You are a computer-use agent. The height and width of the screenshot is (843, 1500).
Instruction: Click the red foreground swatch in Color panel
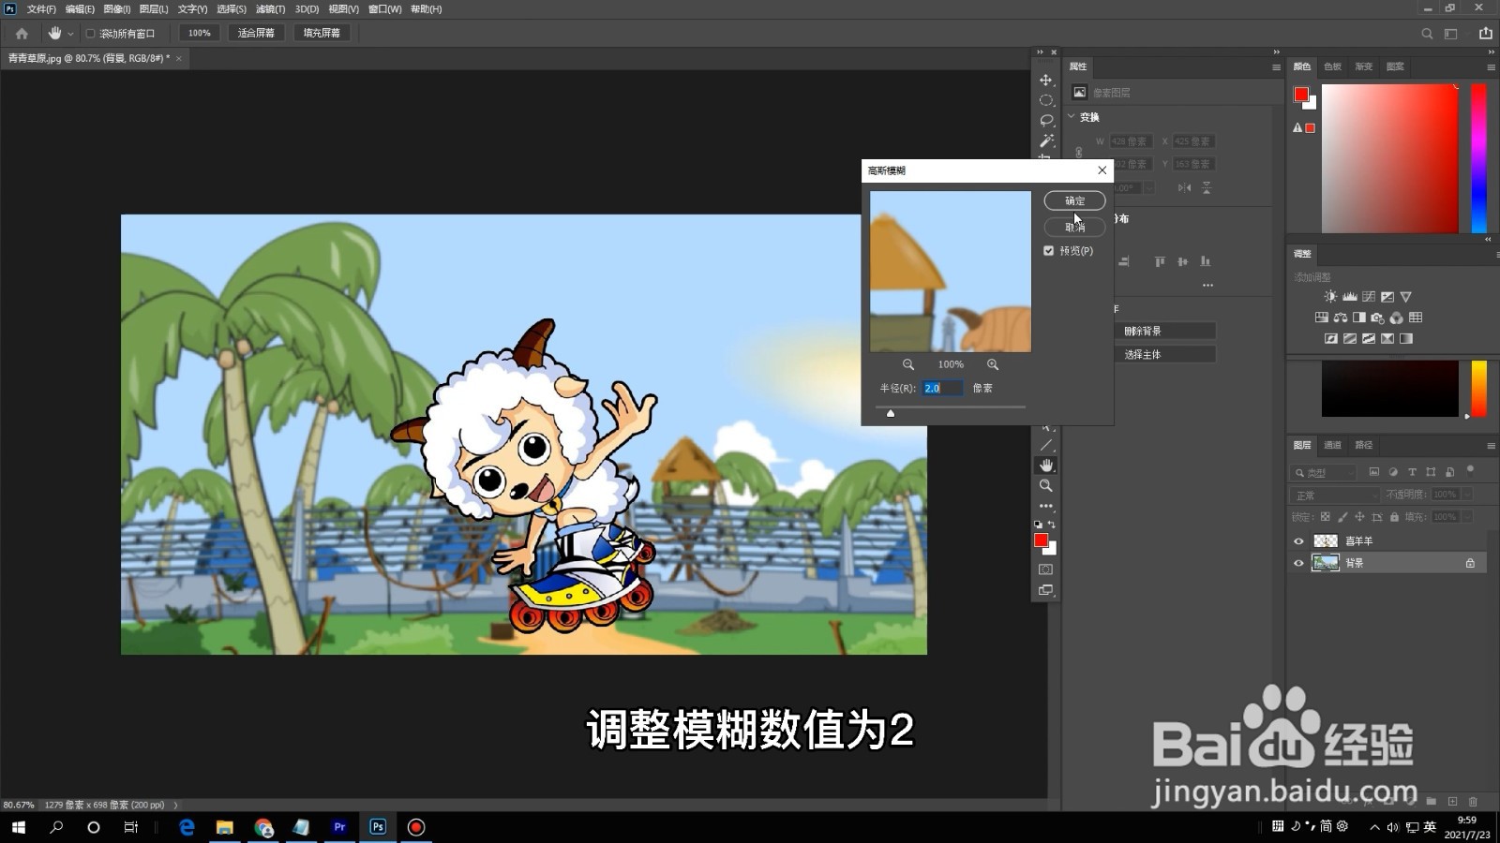pos(1301,95)
